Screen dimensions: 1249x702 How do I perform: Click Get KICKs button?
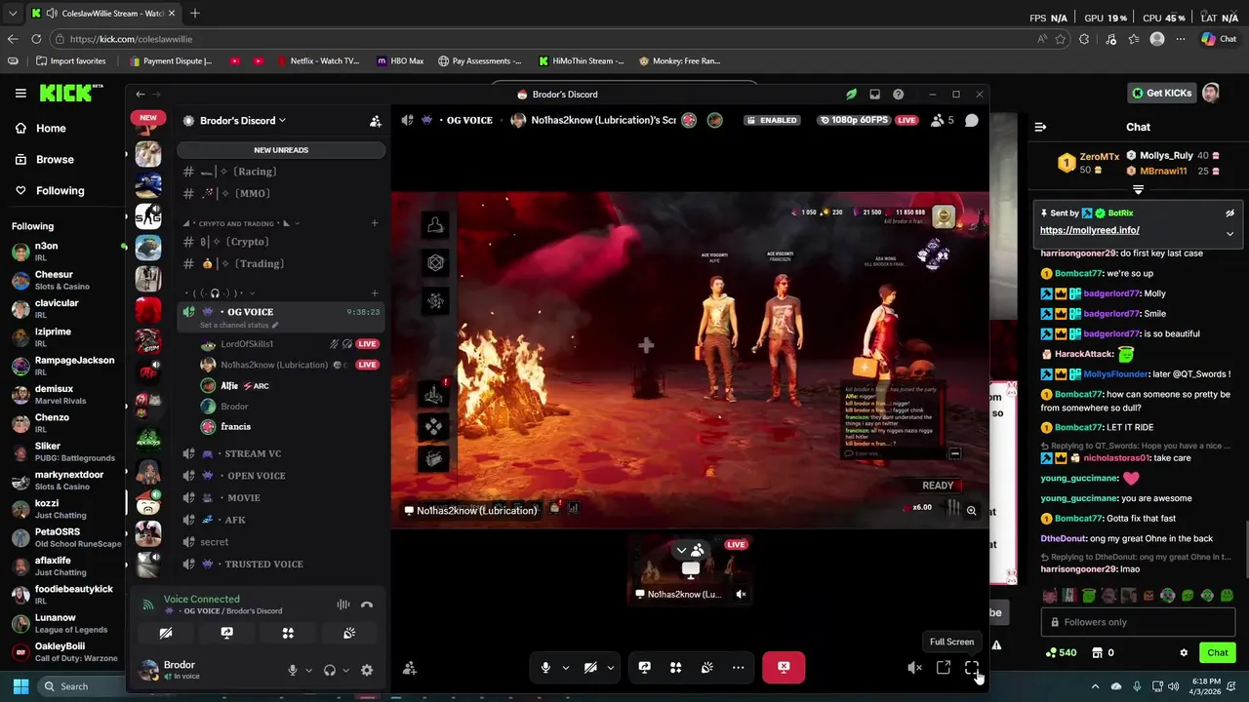click(1161, 94)
